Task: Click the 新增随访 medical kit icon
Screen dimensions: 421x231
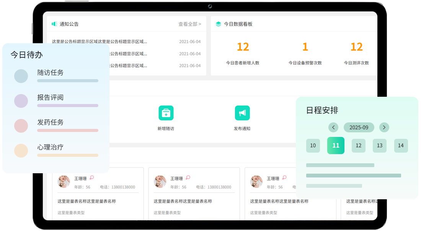Action: click(x=166, y=113)
